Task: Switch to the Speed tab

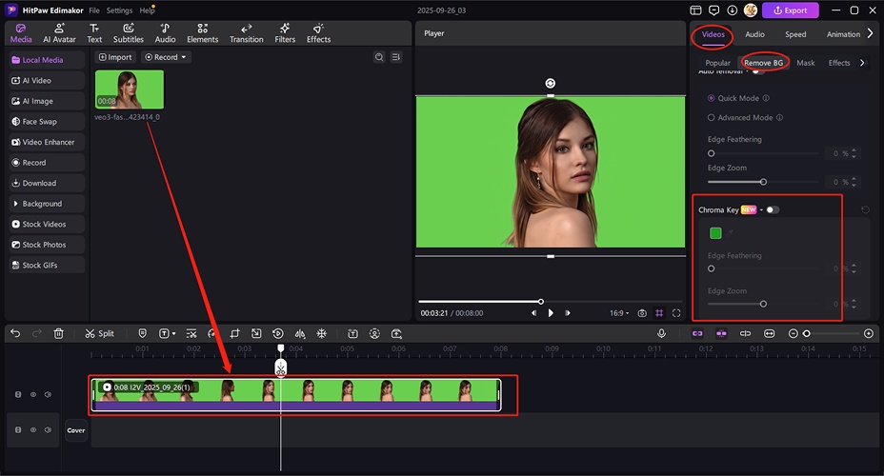Action: [x=794, y=34]
